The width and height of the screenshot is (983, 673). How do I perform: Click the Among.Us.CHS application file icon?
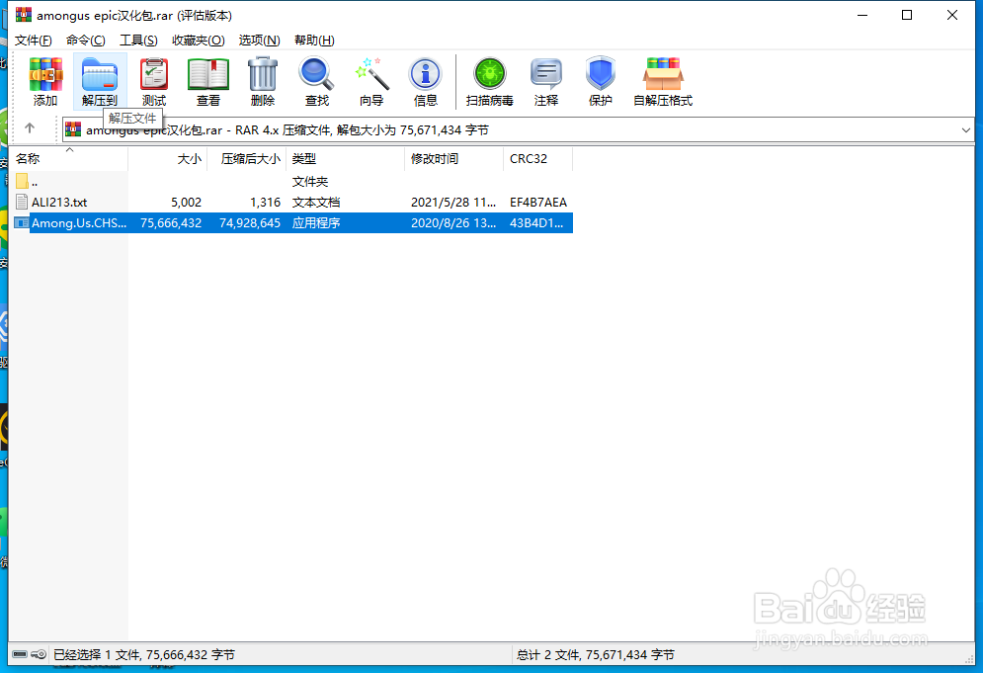[x=22, y=222]
